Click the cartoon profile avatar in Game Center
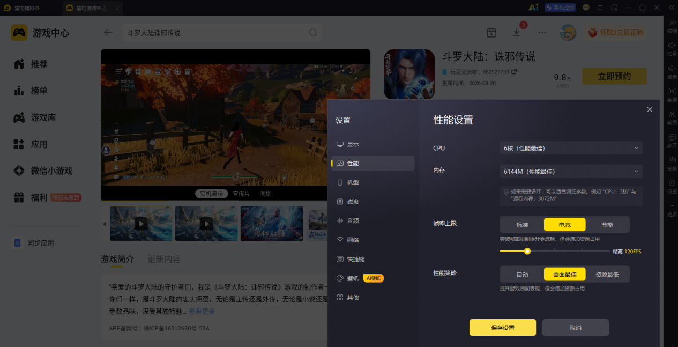Viewport: 678px width, 347px height. coord(568,32)
